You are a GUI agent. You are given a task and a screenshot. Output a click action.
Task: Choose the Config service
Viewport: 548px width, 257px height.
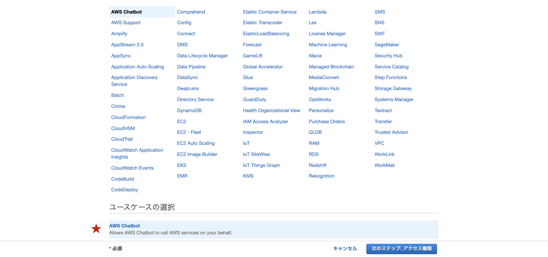pyautogui.click(x=184, y=23)
